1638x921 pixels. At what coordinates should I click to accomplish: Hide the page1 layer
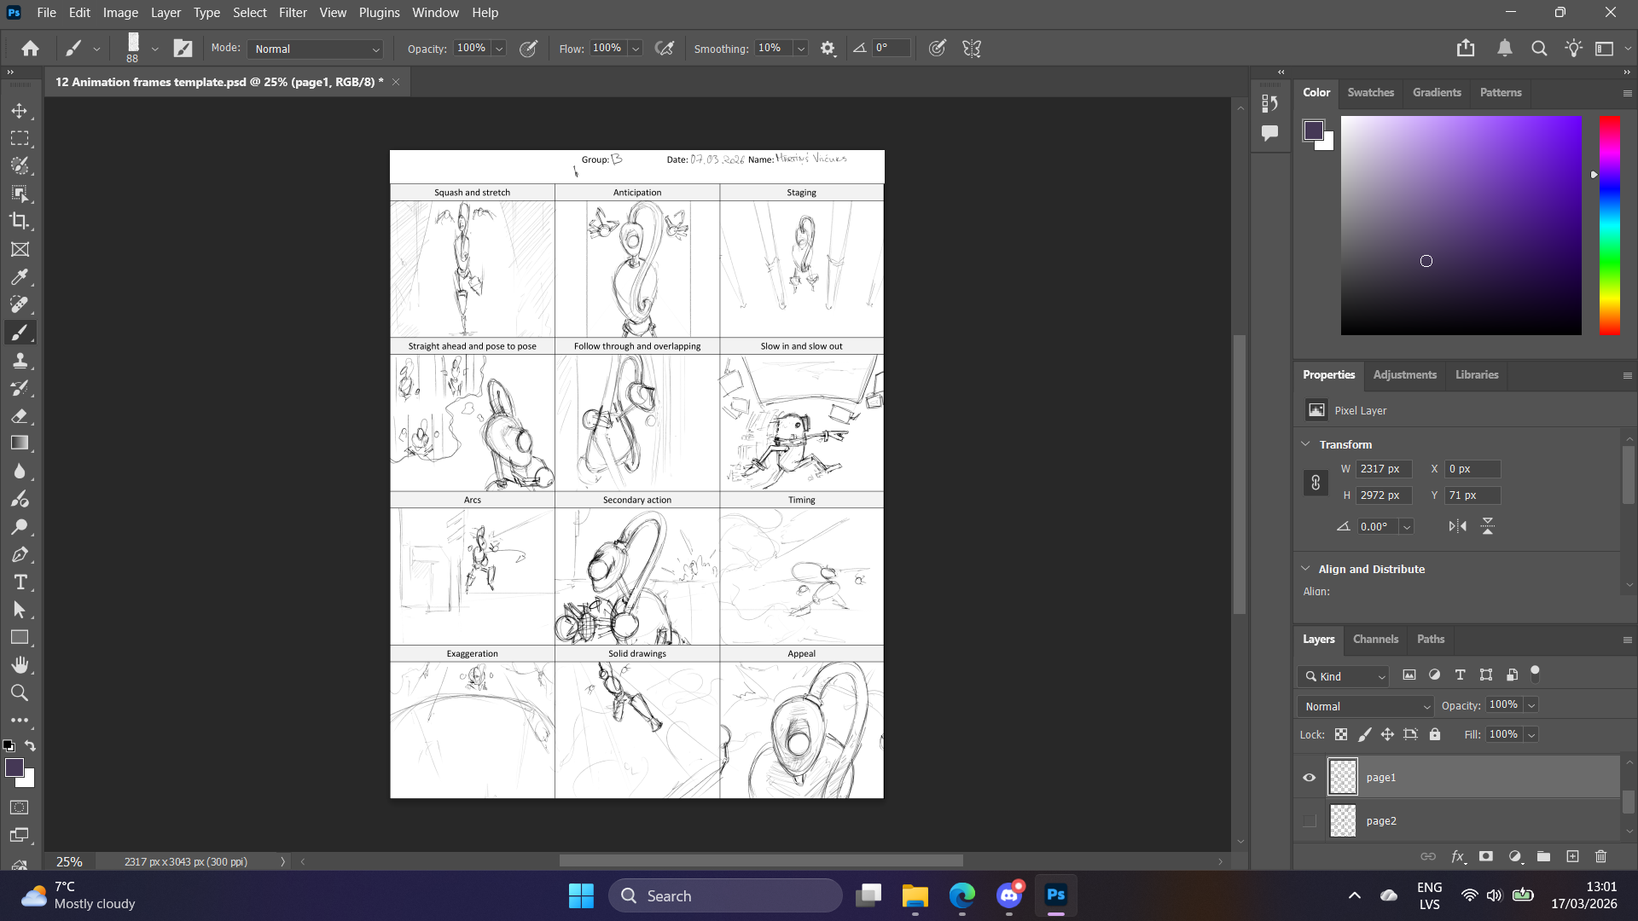click(x=1310, y=777)
